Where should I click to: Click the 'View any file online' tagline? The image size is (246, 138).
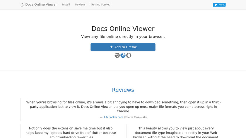(x=123, y=37)
